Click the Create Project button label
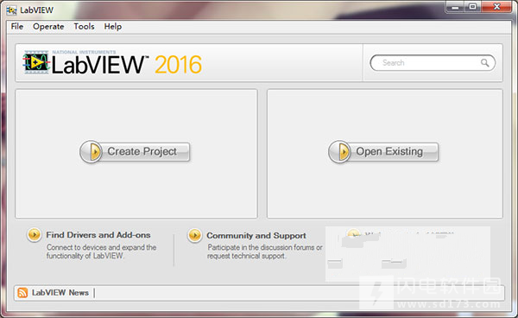Image resolution: width=518 pixels, height=318 pixels. click(x=142, y=151)
